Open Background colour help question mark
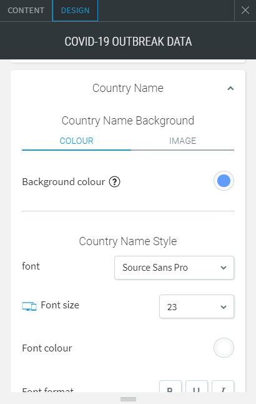Screen dimensions: 256x404 point(114,182)
